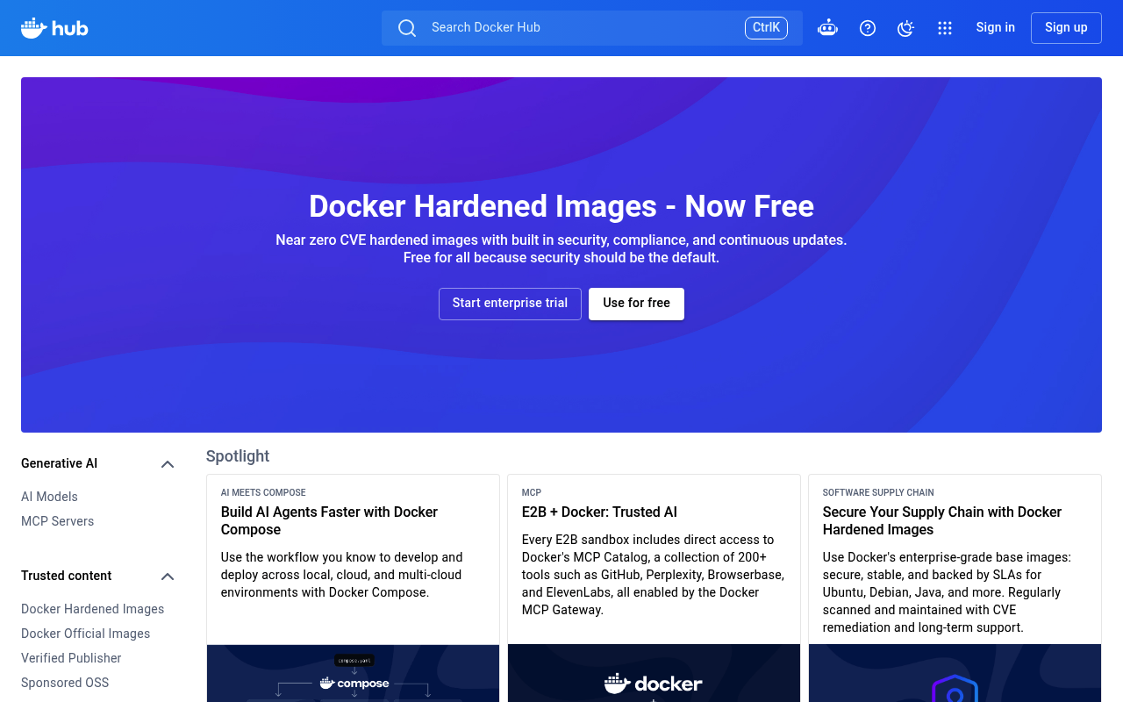This screenshot has height=702, width=1123.
Task: Open E2B + Docker: Trusted AI card title
Action: [599, 512]
